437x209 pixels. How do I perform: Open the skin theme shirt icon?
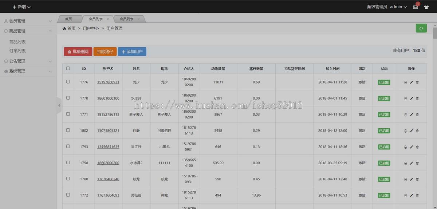coord(426,7)
